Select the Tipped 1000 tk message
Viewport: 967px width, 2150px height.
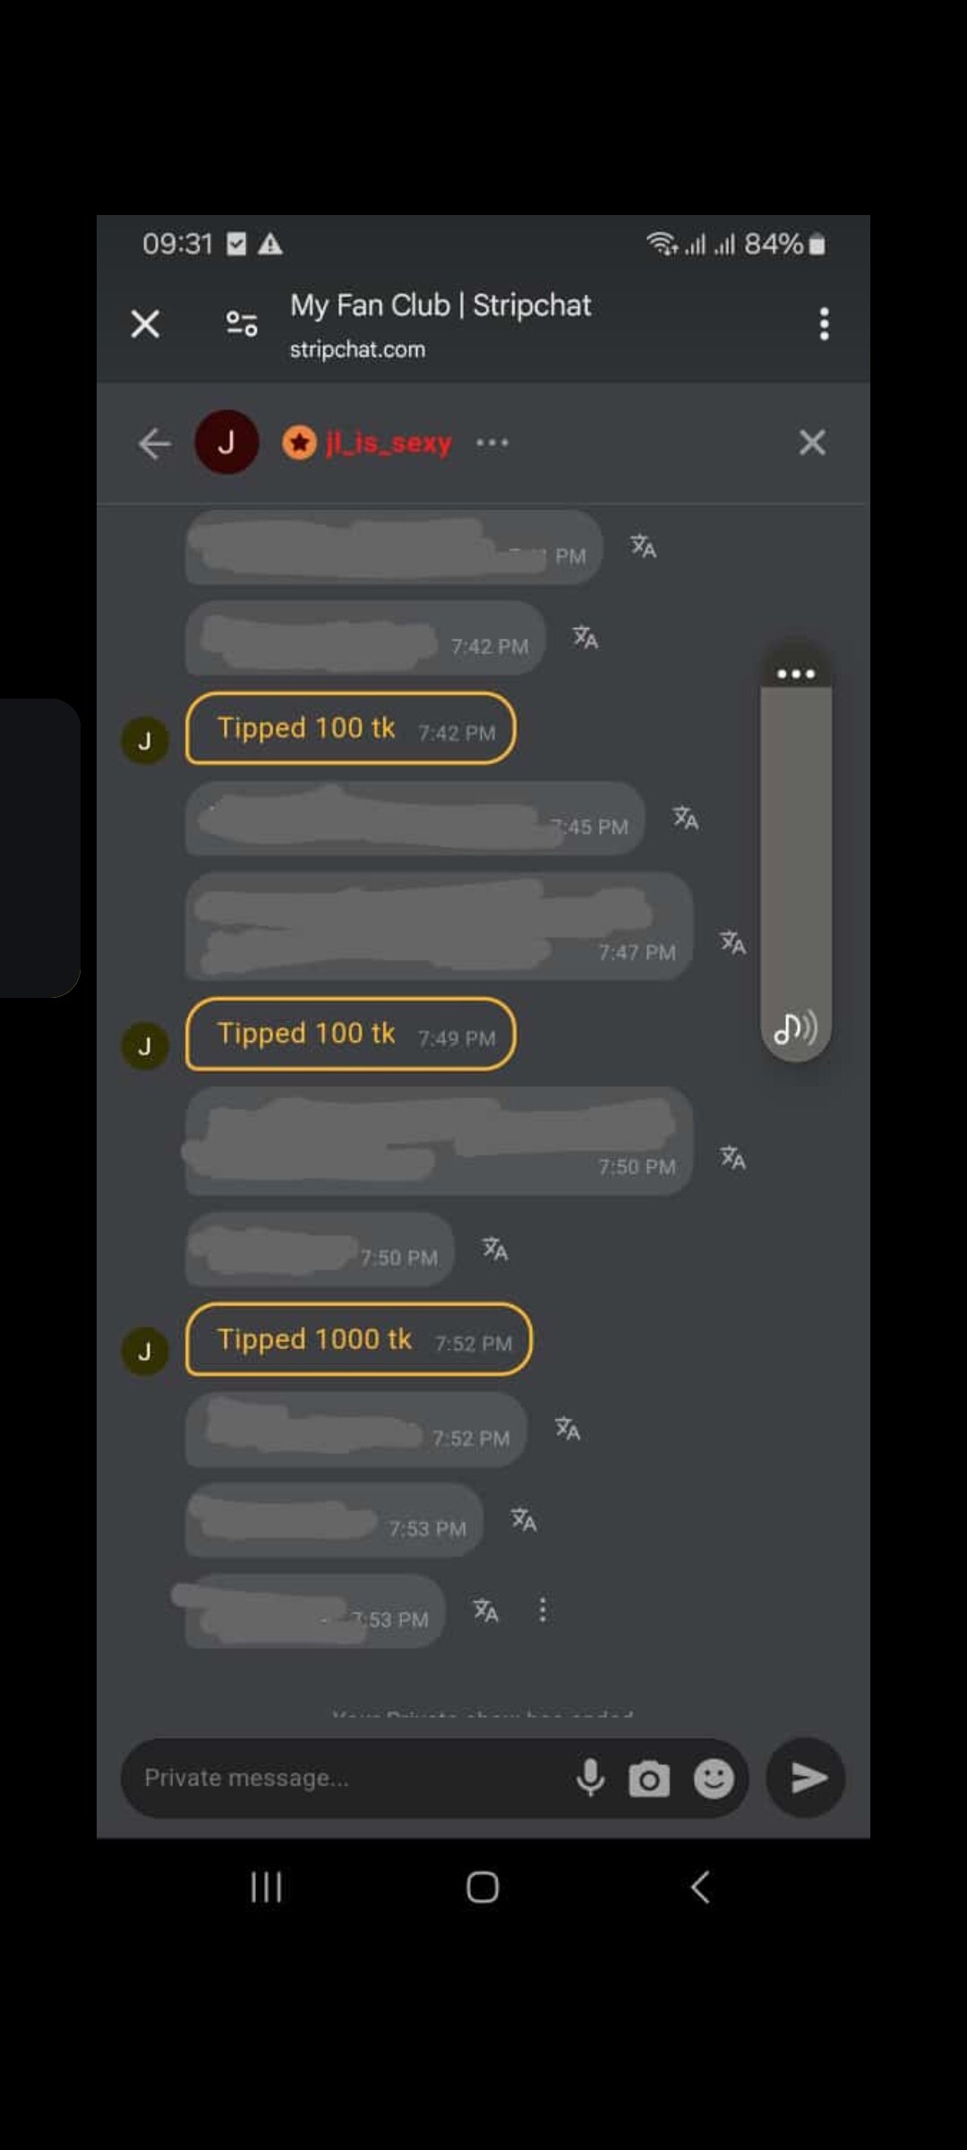tap(358, 1339)
